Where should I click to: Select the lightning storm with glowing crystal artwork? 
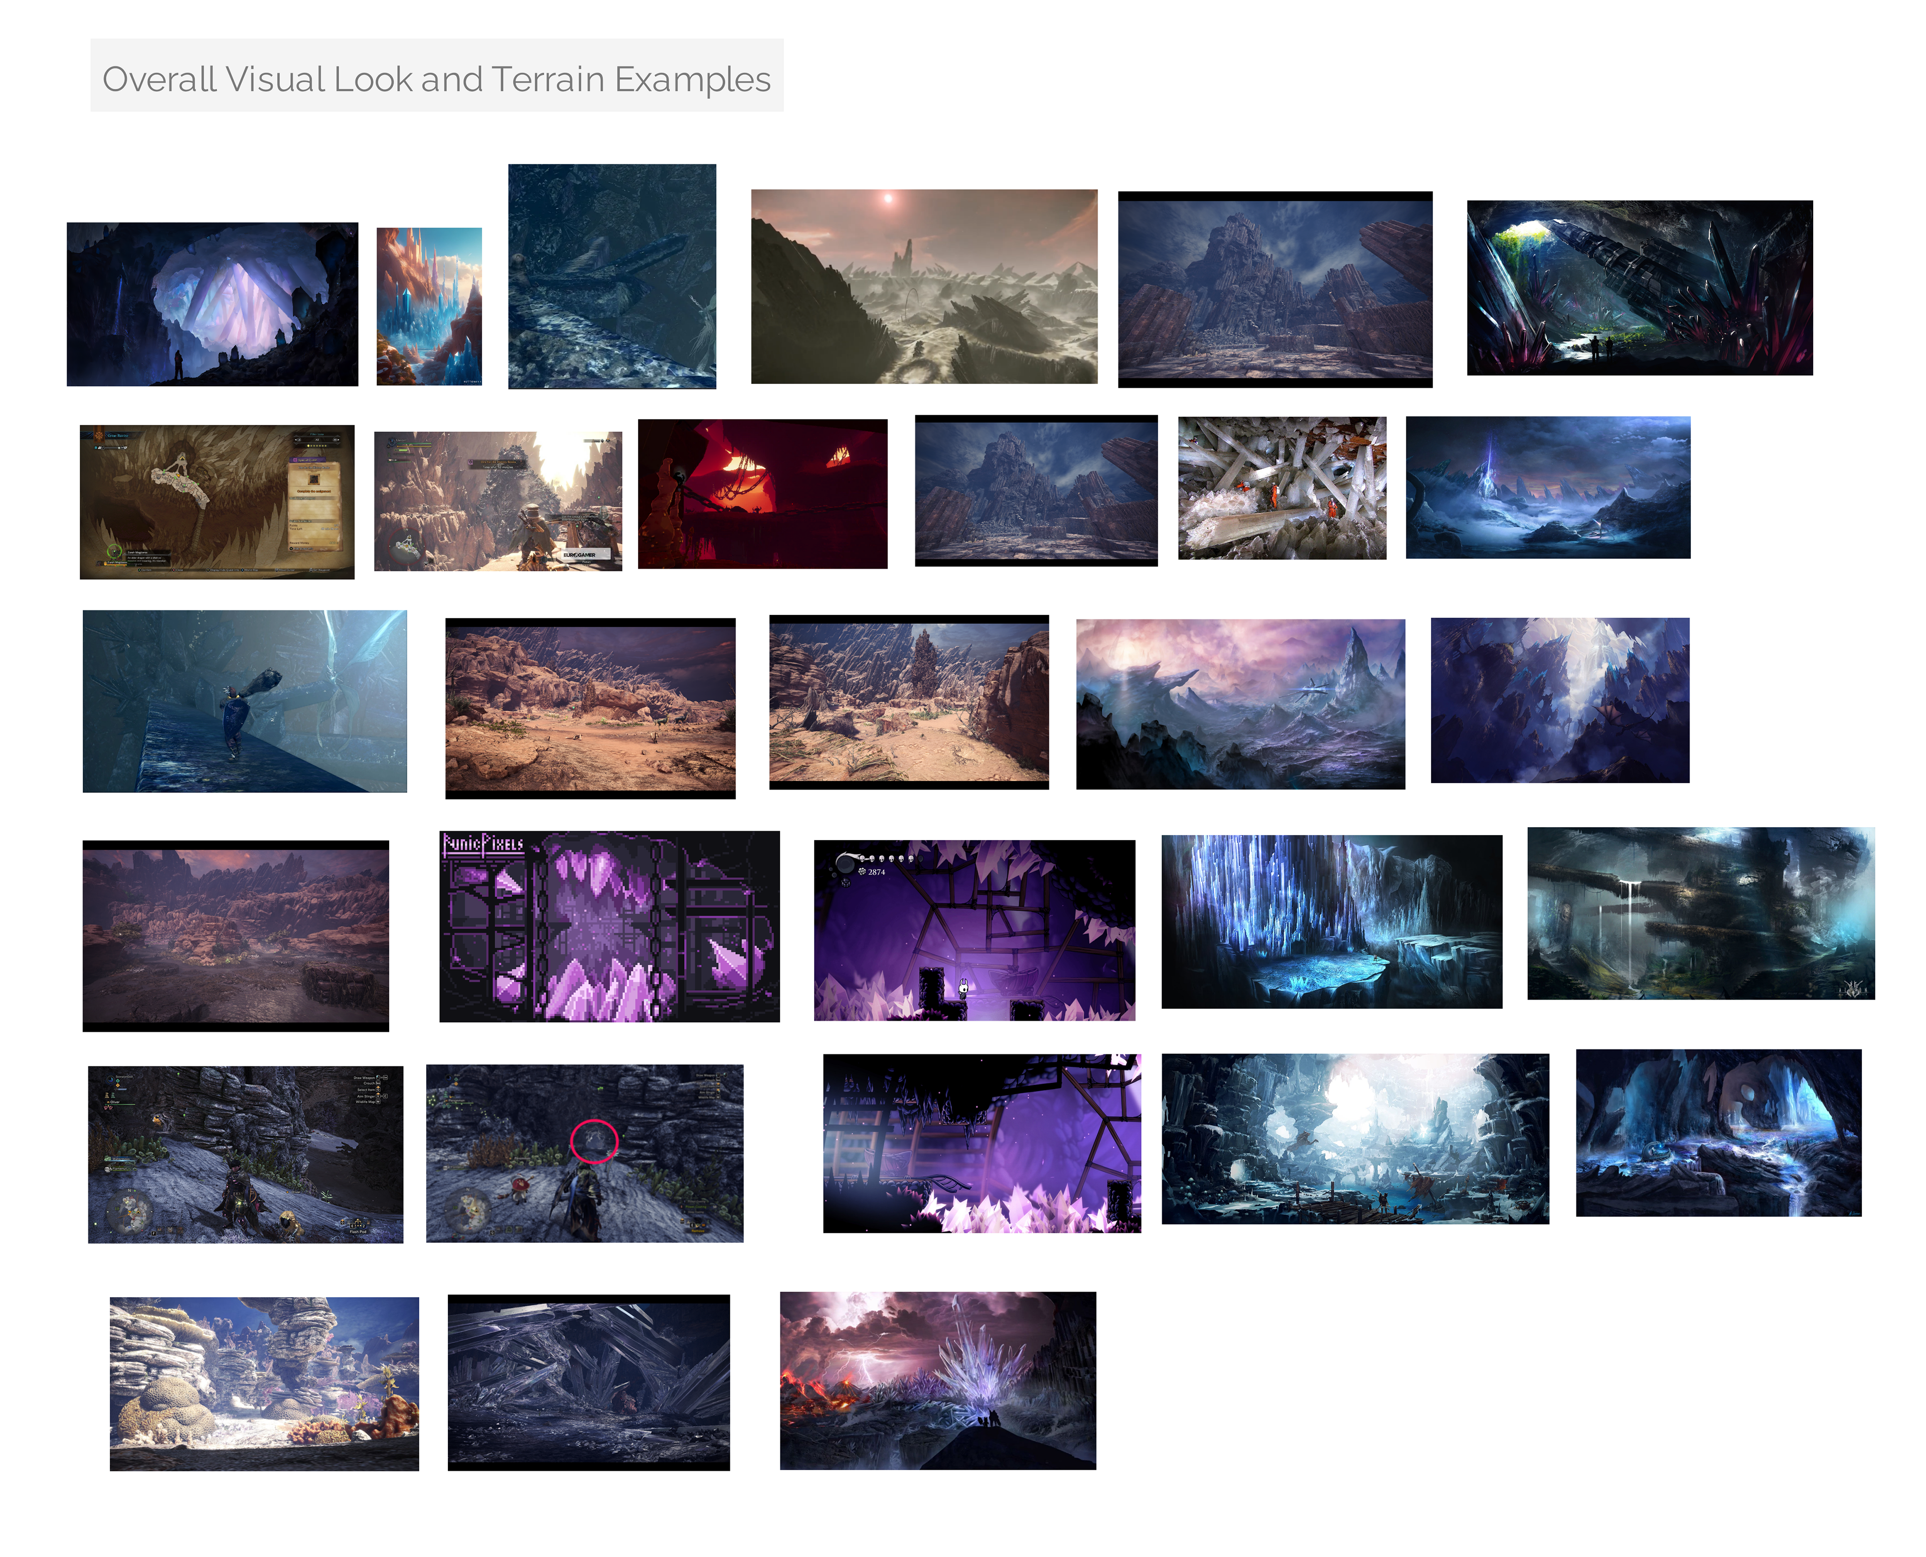click(x=937, y=1380)
